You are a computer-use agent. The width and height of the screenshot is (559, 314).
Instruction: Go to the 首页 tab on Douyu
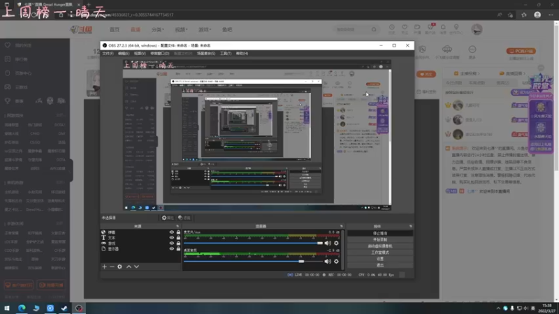click(x=115, y=29)
